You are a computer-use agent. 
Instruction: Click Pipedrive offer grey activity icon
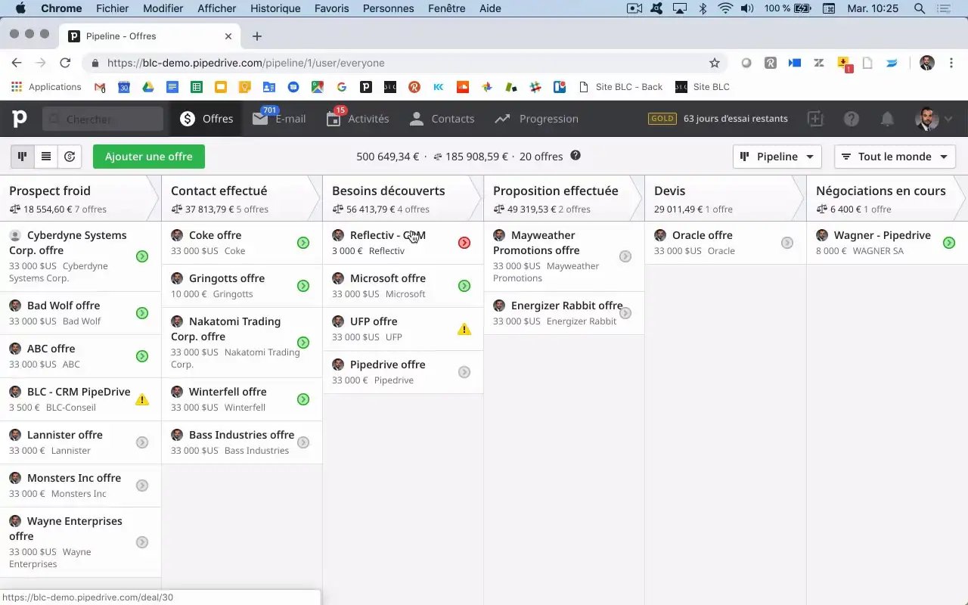(x=464, y=372)
